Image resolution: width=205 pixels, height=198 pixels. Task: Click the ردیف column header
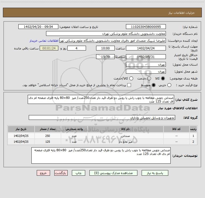pyautogui.click(x=193, y=129)
